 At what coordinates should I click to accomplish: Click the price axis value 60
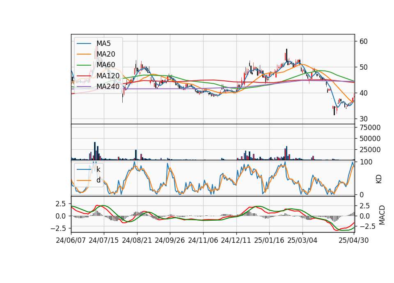coord(363,41)
